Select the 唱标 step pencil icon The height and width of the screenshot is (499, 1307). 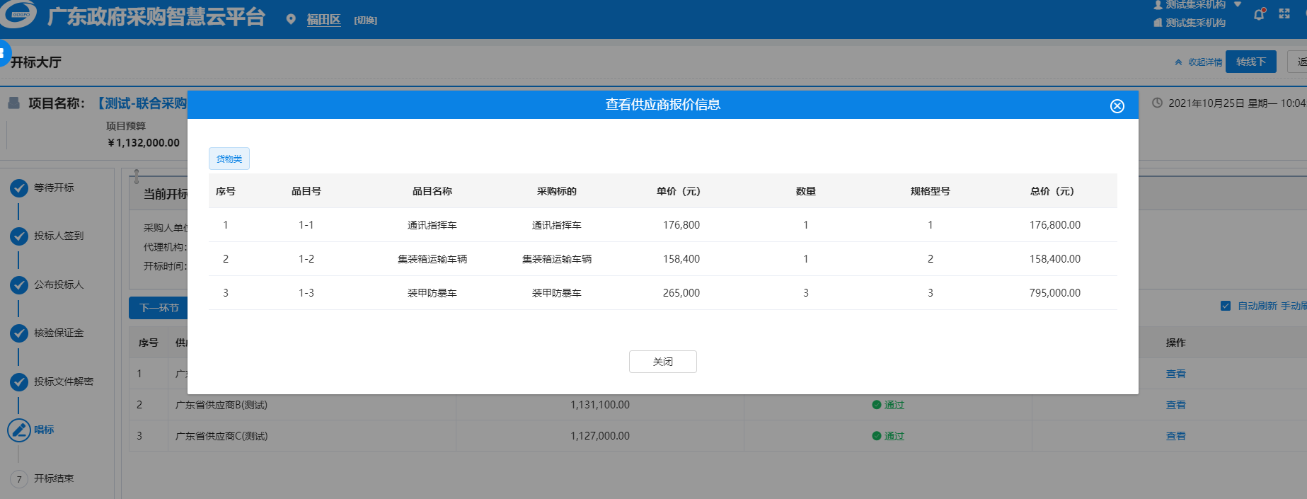pos(19,430)
